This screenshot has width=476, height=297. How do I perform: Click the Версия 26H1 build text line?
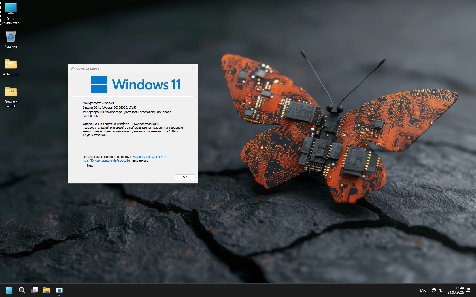pos(109,107)
